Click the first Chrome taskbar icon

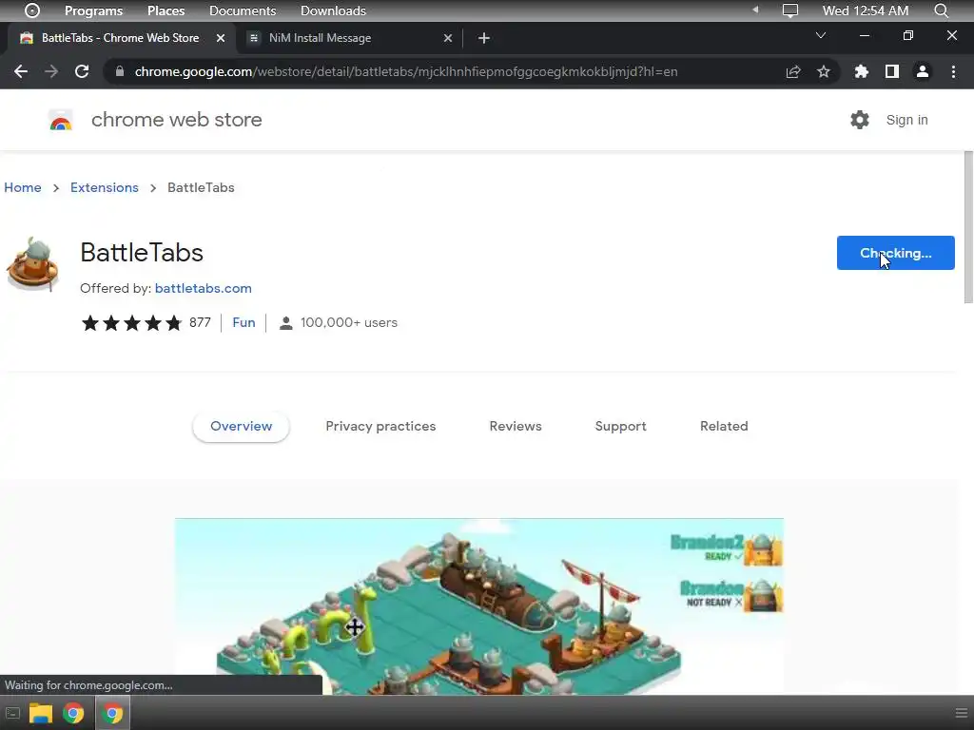click(73, 713)
